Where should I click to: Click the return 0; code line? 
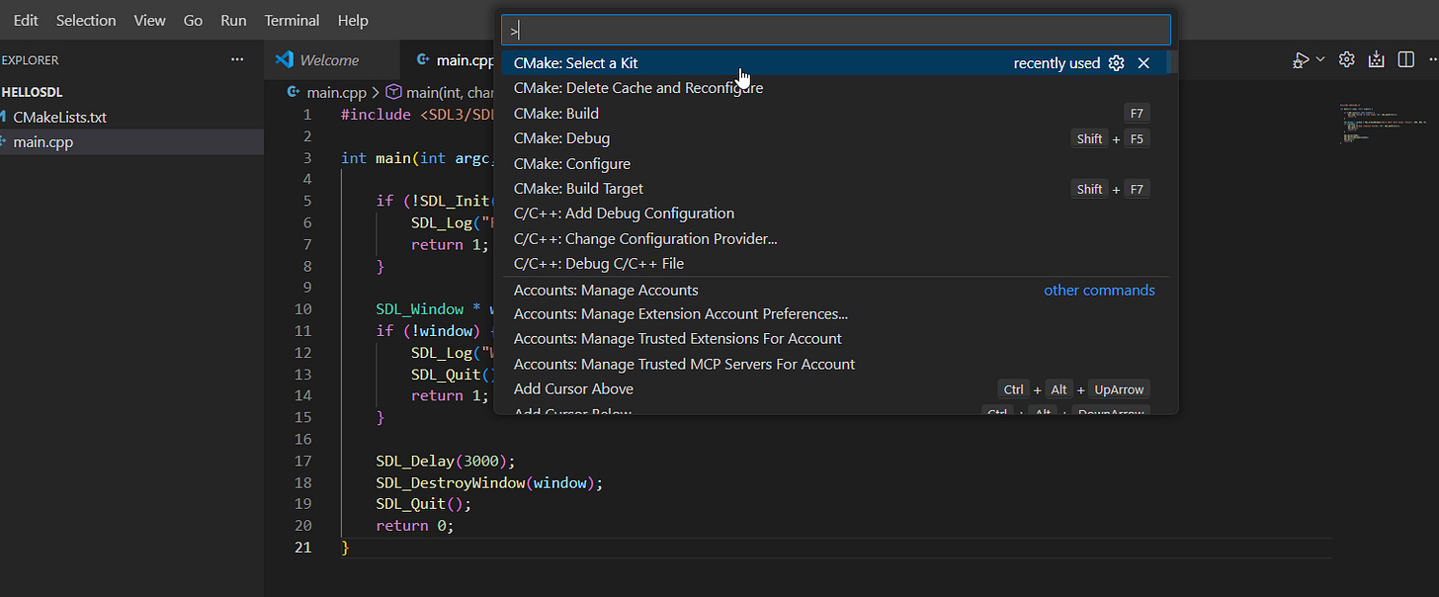(414, 526)
